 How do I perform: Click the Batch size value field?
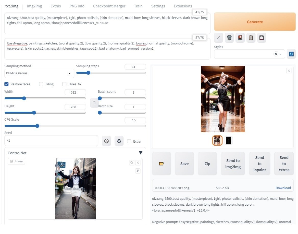[x=135, y=107]
